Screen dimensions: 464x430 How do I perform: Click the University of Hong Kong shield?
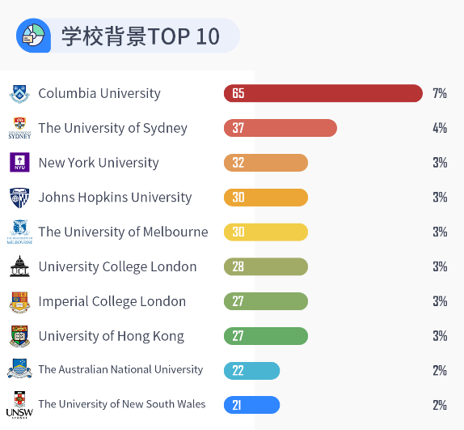(19, 336)
